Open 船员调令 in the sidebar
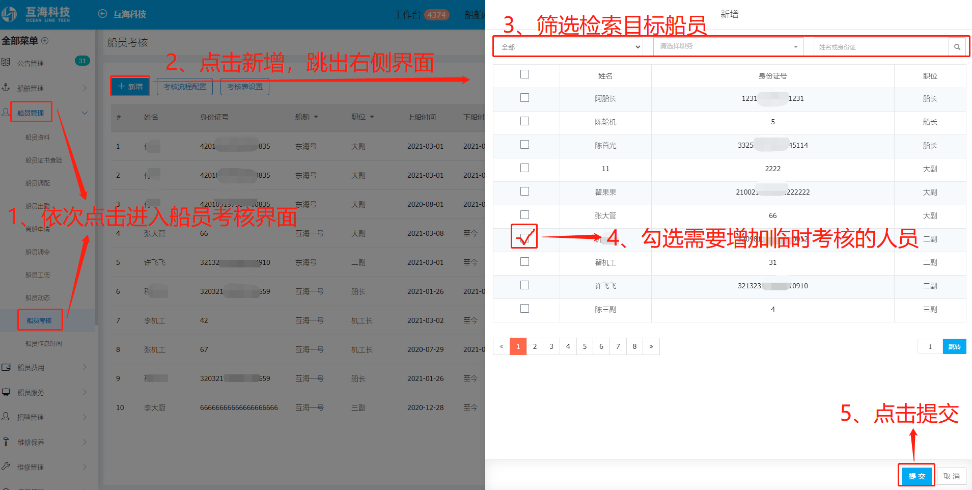Image resolution: width=972 pixels, height=490 pixels. click(x=38, y=252)
